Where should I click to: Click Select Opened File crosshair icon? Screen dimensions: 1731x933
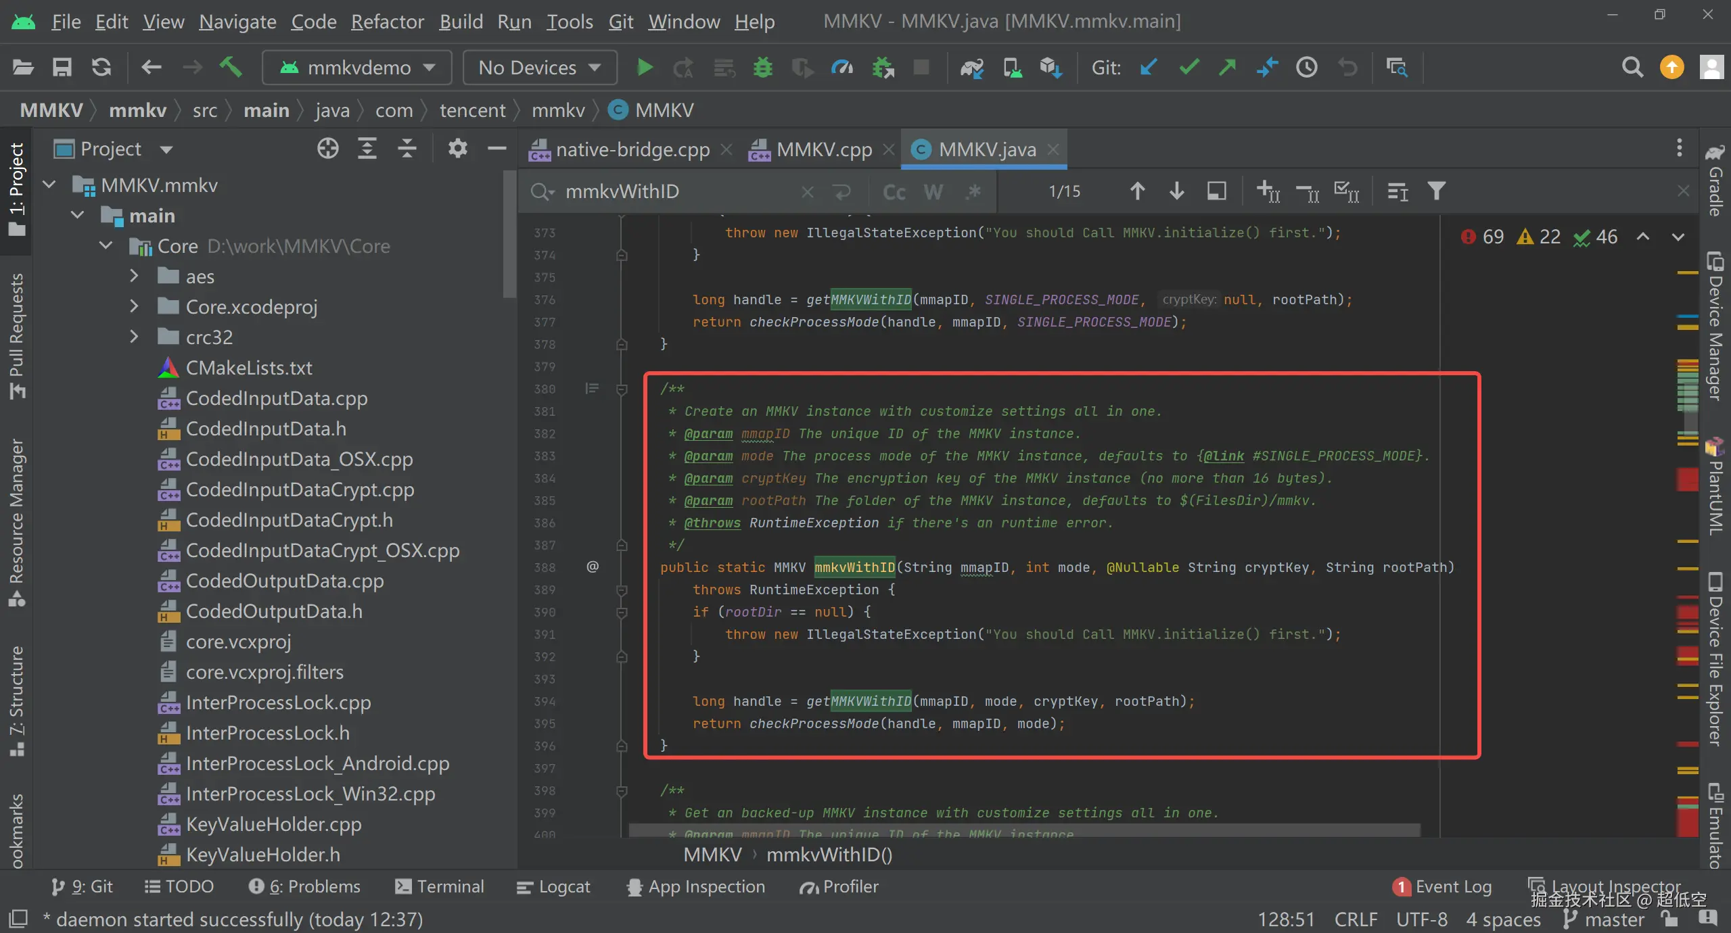(x=328, y=149)
